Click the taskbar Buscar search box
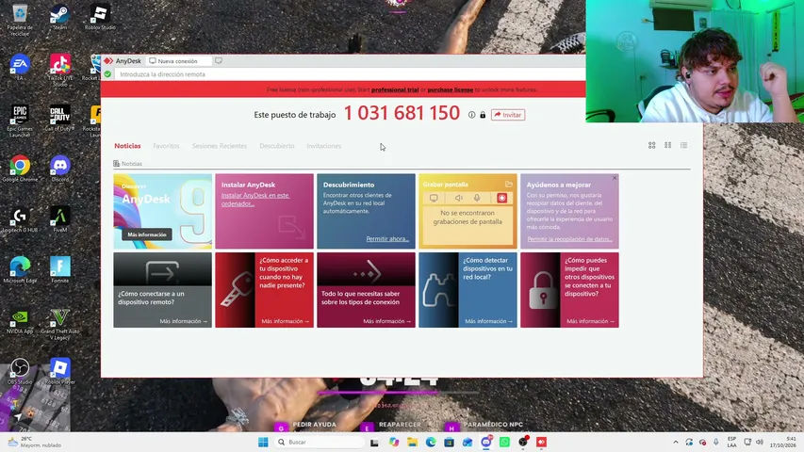This screenshot has width=804, height=452. click(319, 443)
